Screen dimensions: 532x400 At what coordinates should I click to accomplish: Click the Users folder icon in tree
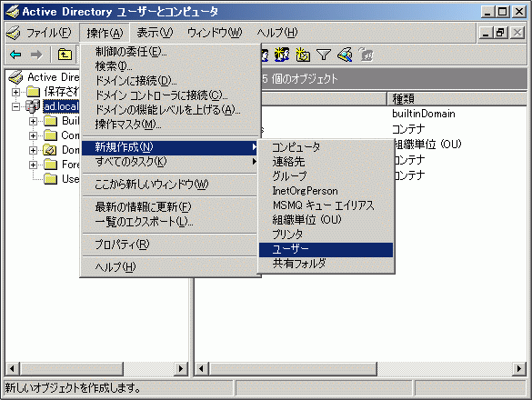coord(51,179)
